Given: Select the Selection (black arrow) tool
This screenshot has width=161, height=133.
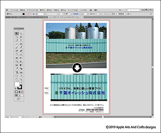Looking at the screenshot, I should click(17, 33).
